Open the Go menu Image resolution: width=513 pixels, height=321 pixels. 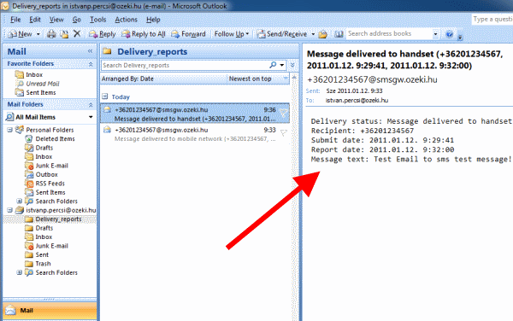(77, 20)
